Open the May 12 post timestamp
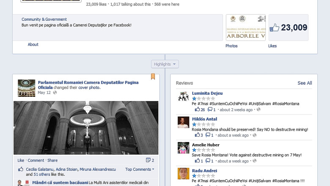Screen dimensions: 330x186 coord(44,93)
